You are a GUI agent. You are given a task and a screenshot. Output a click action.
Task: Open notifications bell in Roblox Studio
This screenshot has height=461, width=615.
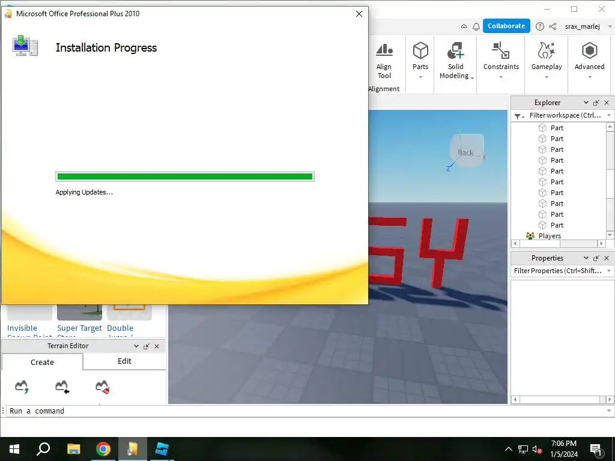pyautogui.click(x=476, y=26)
